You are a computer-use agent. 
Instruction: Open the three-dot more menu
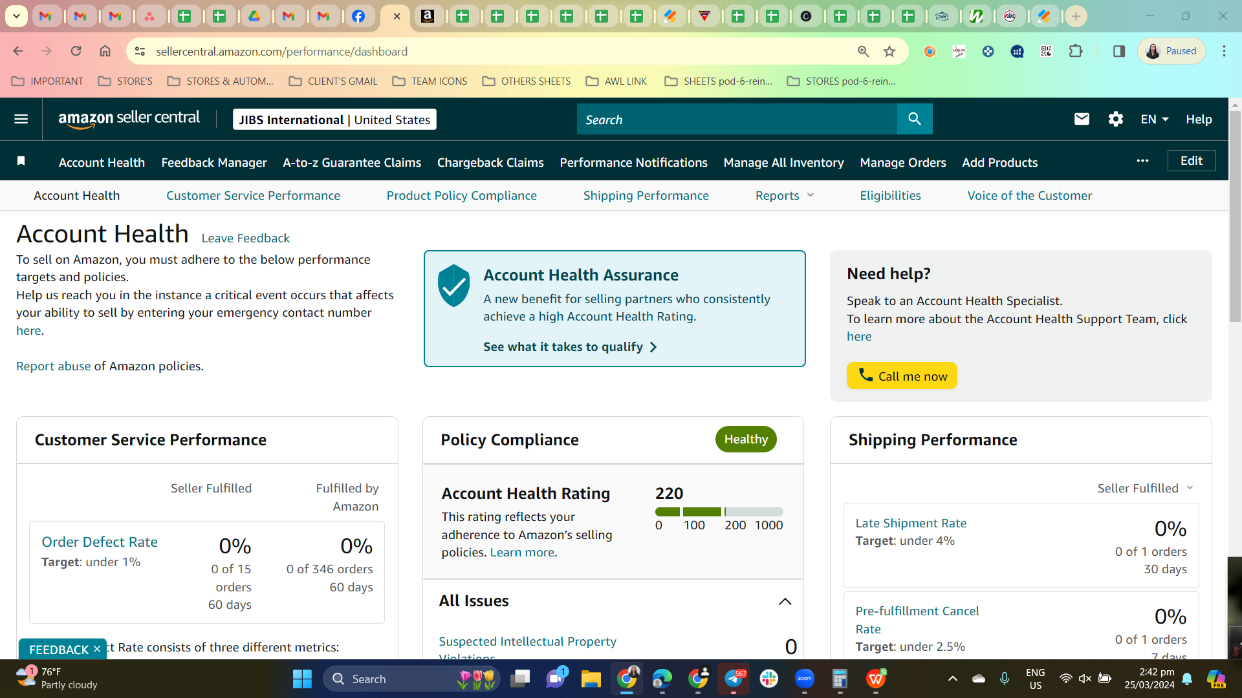(1142, 161)
